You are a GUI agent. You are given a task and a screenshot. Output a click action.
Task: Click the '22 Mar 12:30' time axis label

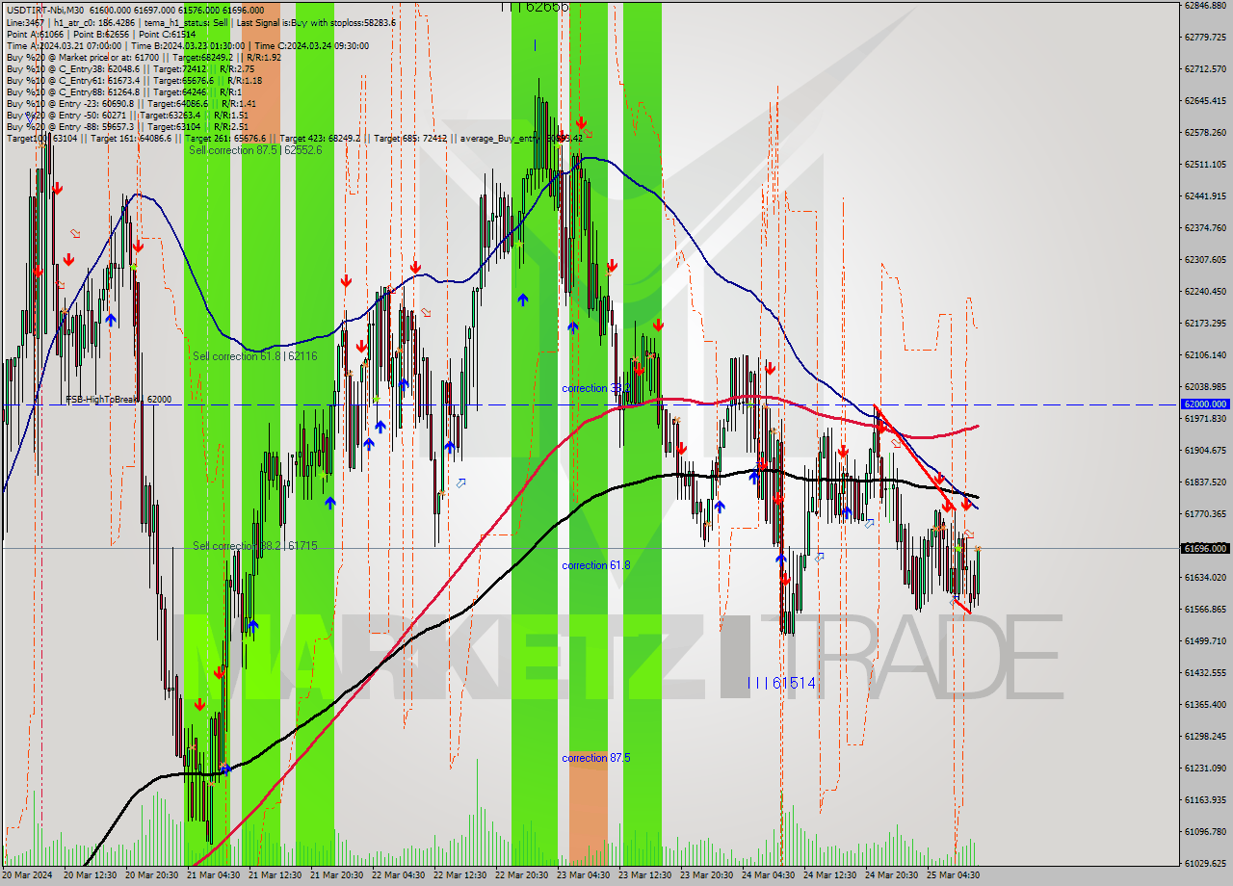pos(459,875)
